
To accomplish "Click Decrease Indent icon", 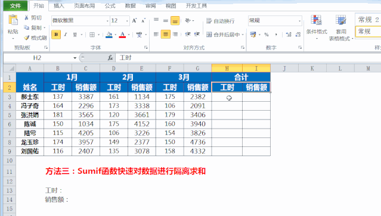I will [188, 35].
